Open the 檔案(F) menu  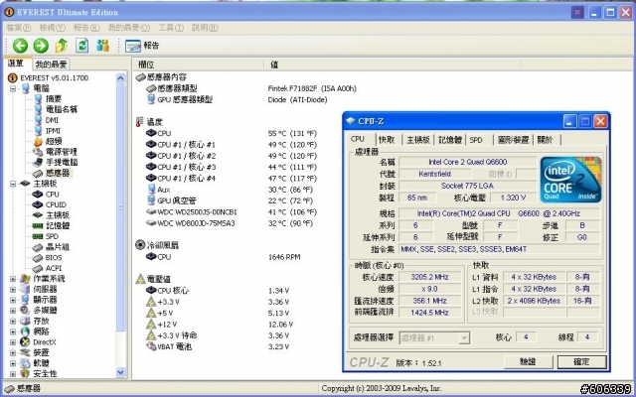pos(19,28)
